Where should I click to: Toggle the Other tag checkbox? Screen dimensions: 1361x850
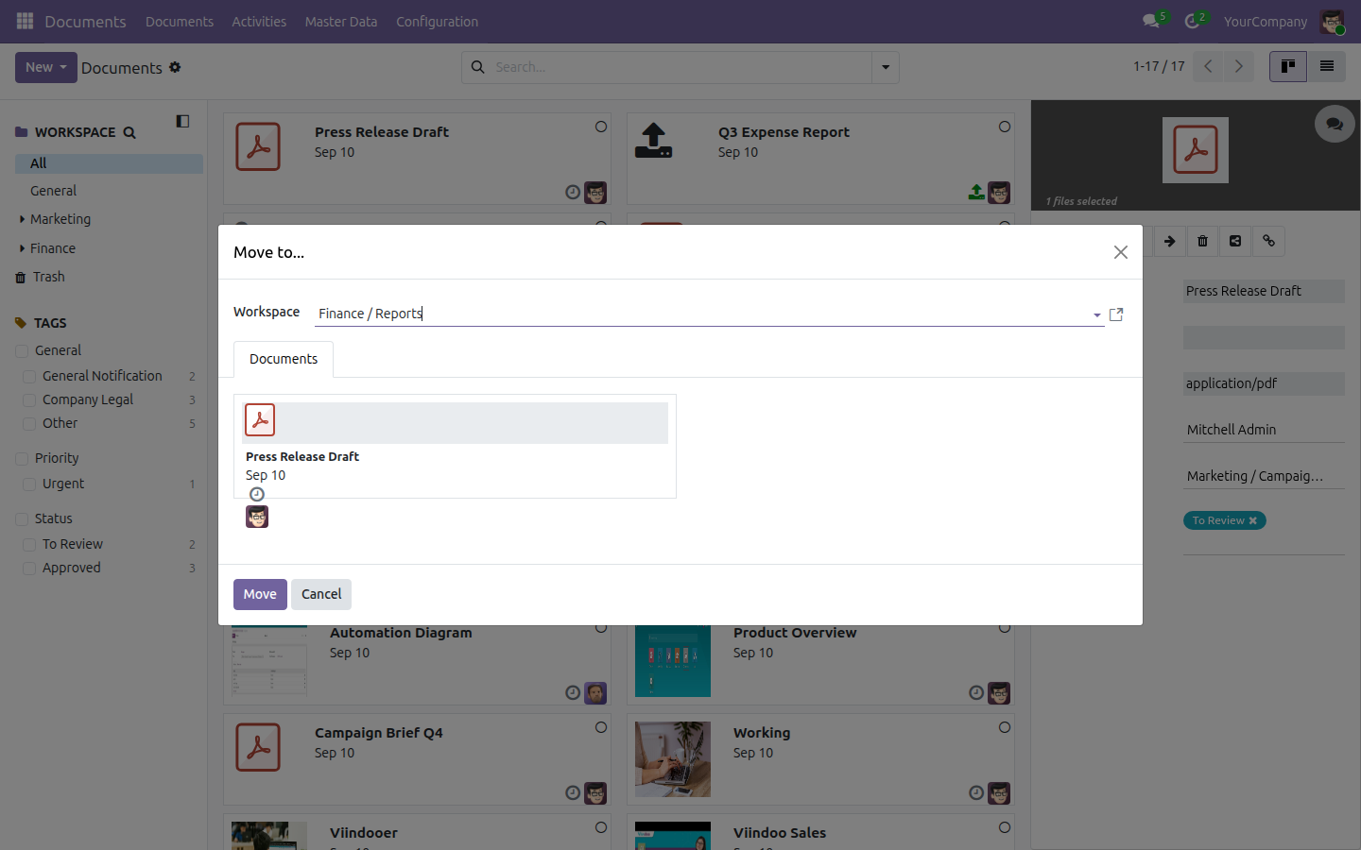29,424
